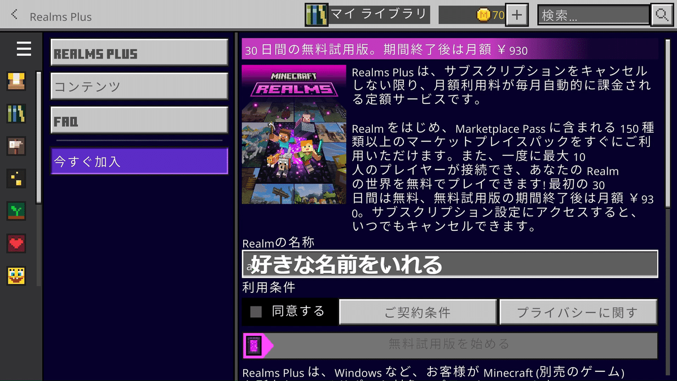Image resolution: width=677 pixels, height=381 pixels.
Task: Open the first yellow-topped sidebar icon
Action: coord(16,81)
